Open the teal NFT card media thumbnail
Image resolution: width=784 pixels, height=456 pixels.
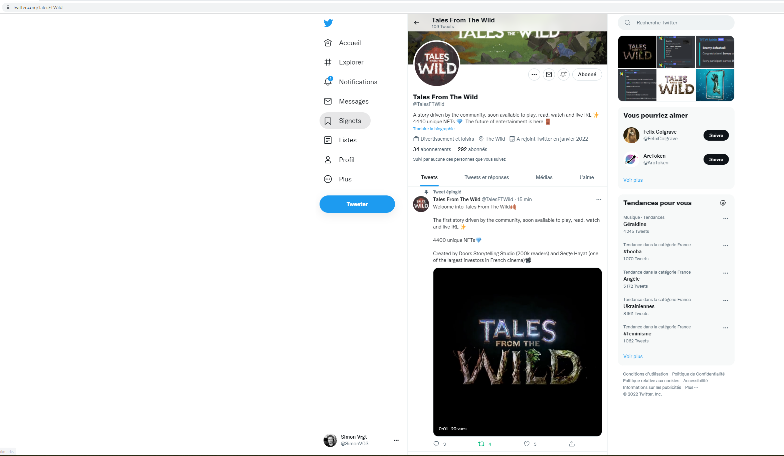(715, 85)
